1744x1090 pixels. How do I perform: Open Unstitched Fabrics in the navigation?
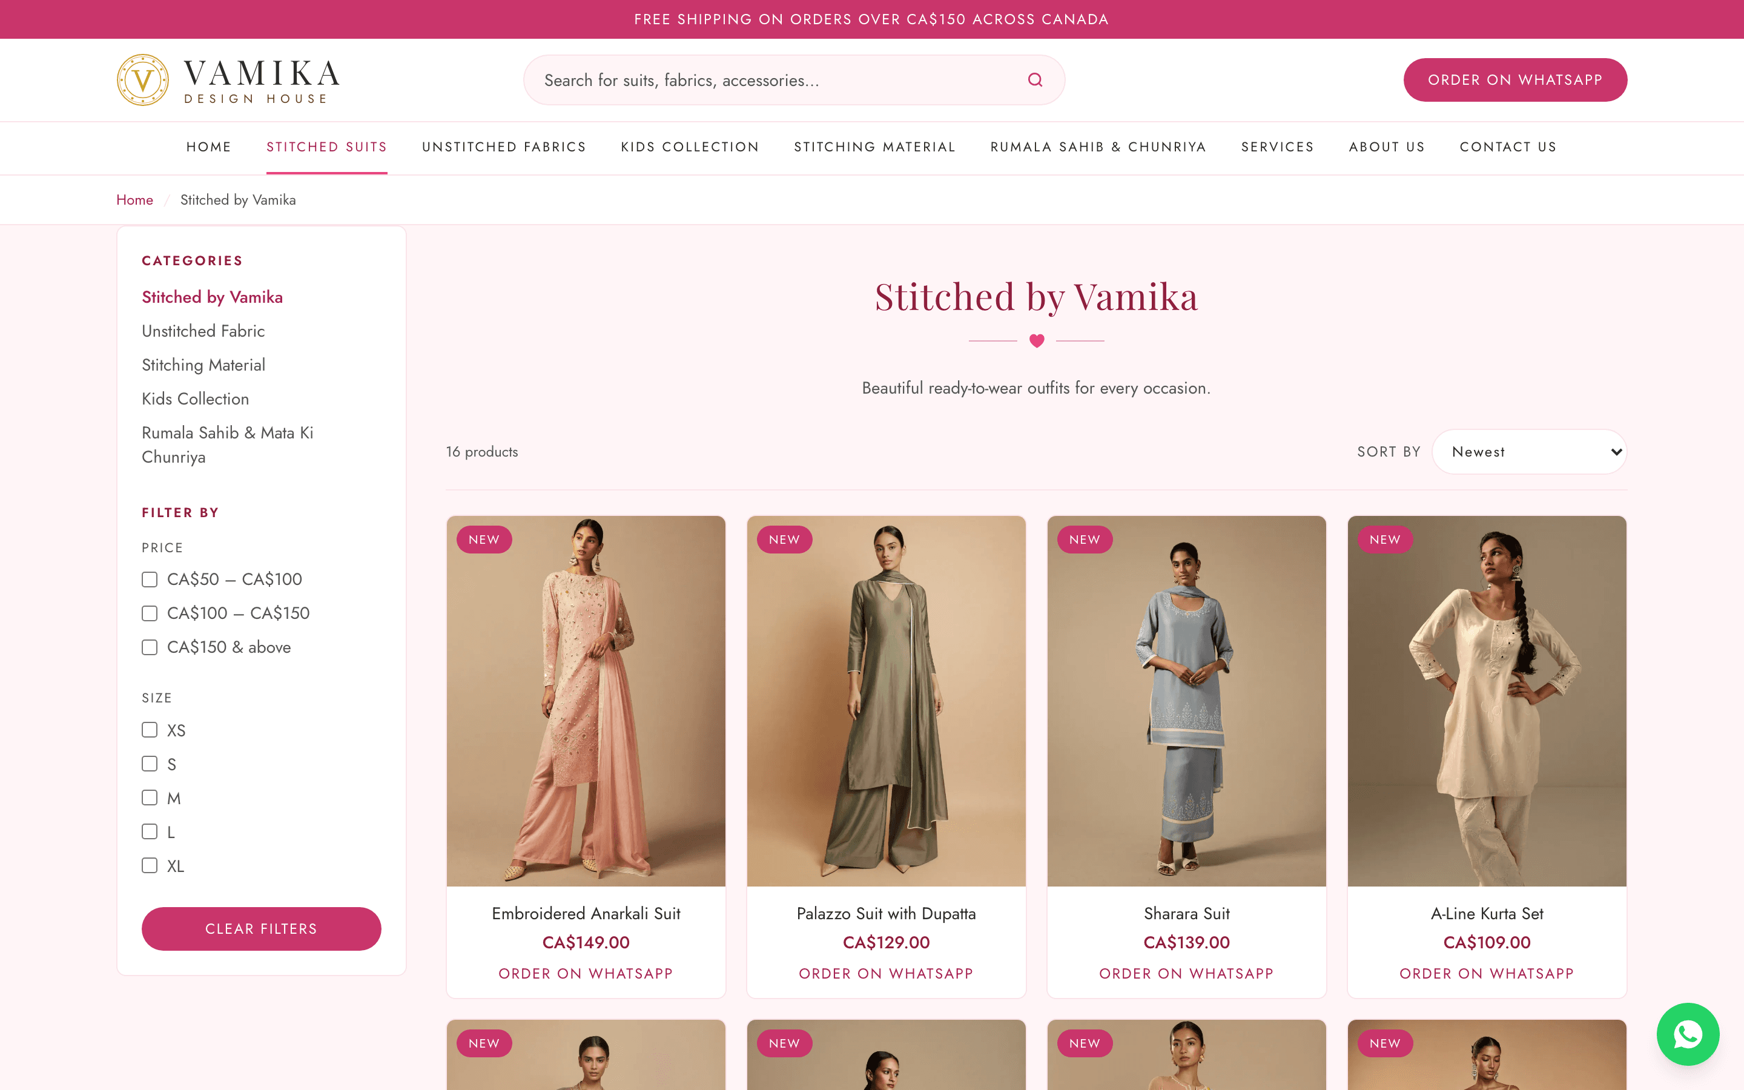[504, 147]
